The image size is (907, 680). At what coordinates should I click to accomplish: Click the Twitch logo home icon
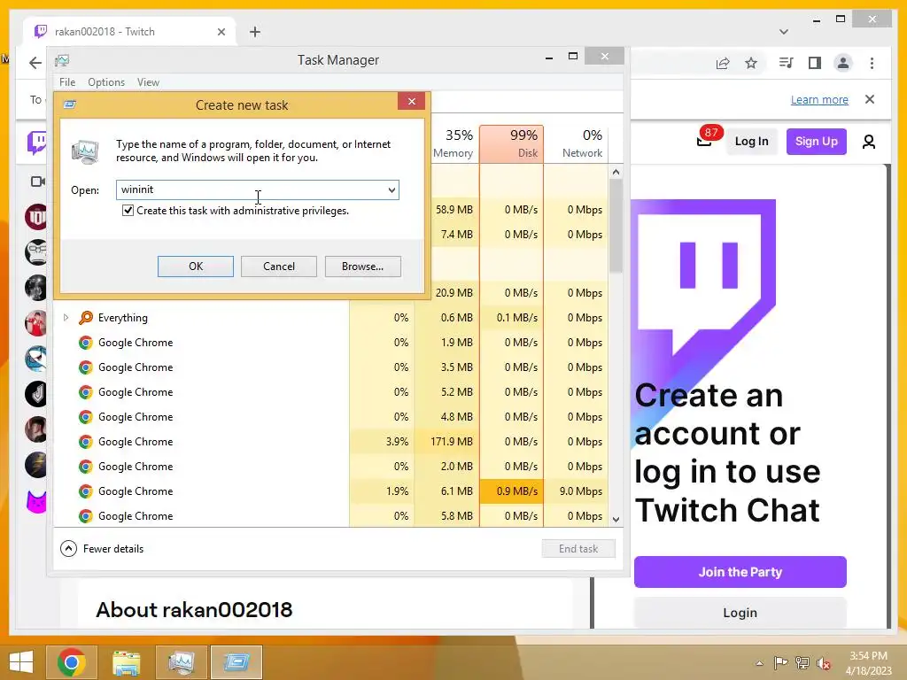click(x=37, y=143)
